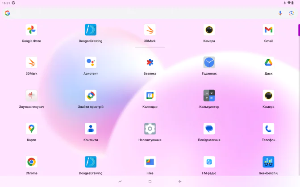Open Google Lens from the search bar
This screenshot has width=300, height=187.
click(291, 13)
